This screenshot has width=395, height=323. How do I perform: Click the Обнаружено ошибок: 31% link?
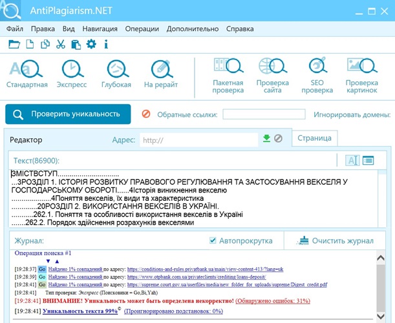(x=273, y=301)
